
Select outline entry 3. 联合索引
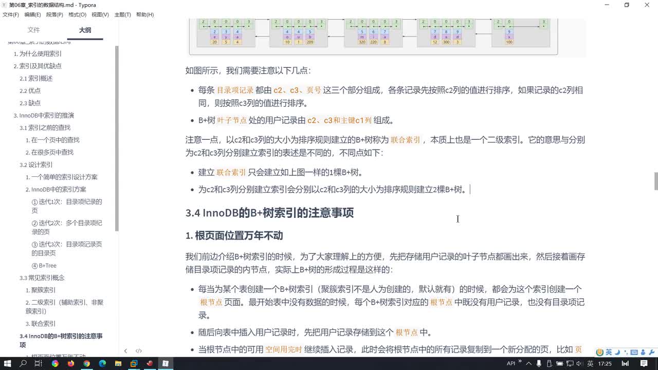(x=41, y=323)
